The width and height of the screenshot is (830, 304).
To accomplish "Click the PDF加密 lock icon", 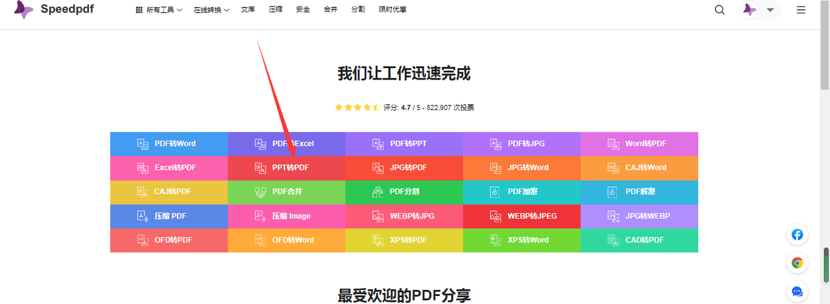I will (x=495, y=192).
